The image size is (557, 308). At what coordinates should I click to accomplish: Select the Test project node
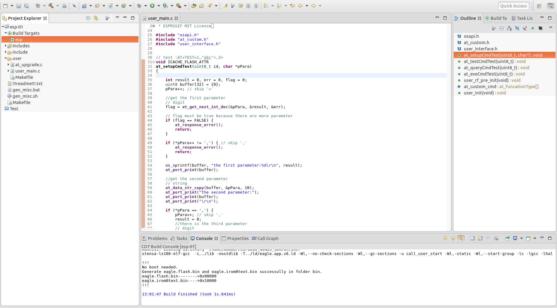point(11,108)
